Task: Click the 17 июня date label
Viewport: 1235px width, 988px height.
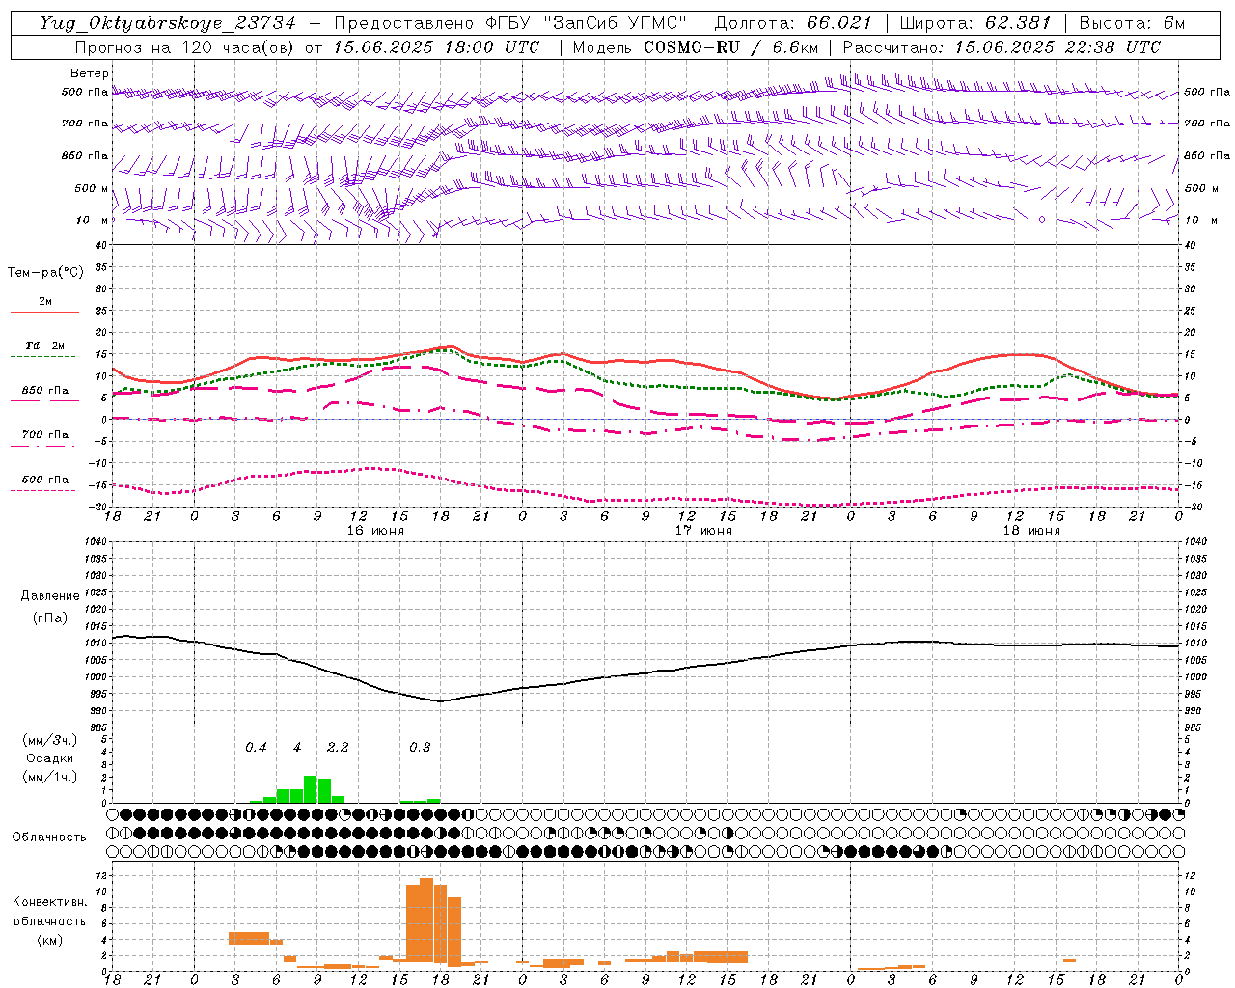Action: click(703, 531)
